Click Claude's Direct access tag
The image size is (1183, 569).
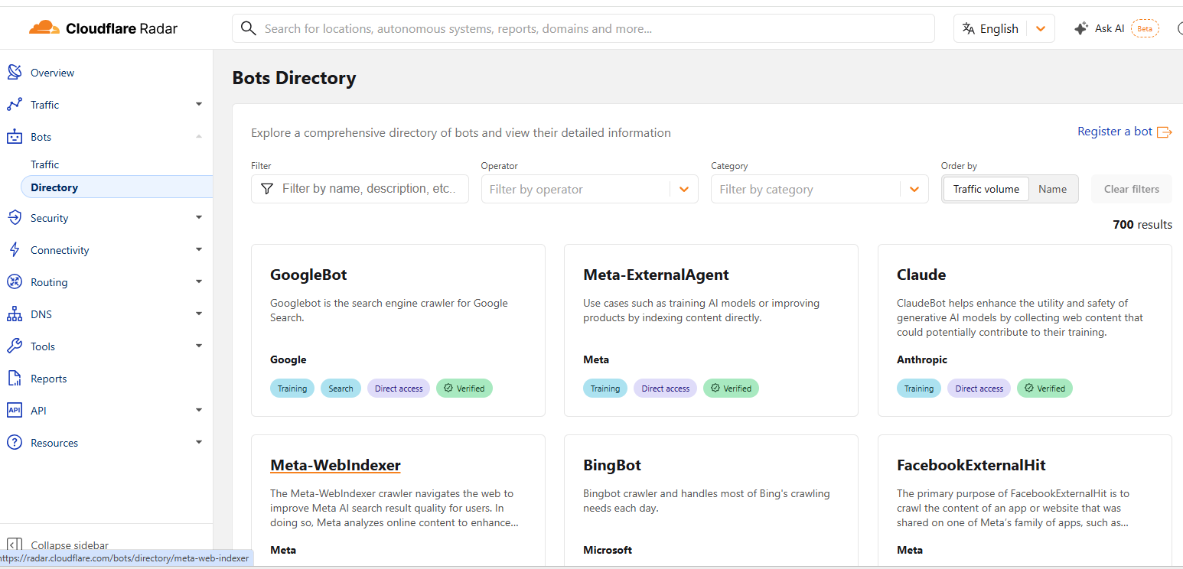click(x=979, y=389)
